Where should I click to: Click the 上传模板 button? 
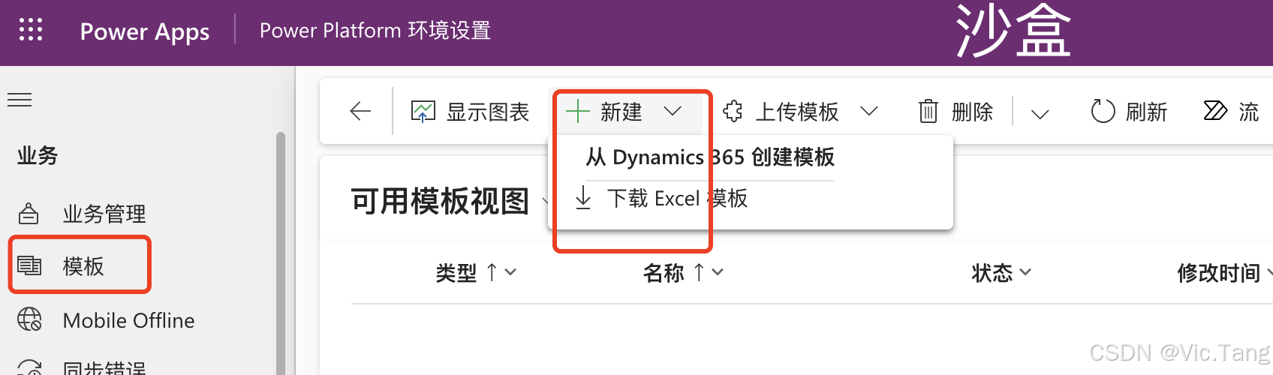pyautogui.click(x=781, y=112)
